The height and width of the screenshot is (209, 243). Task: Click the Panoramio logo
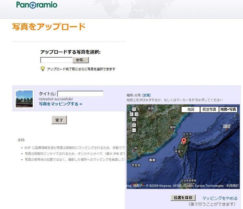pos(37,5)
